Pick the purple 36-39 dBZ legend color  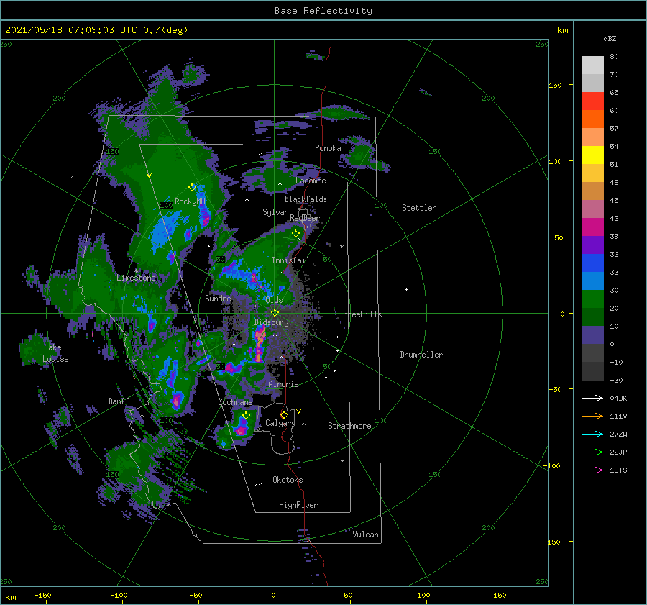click(592, 245)
